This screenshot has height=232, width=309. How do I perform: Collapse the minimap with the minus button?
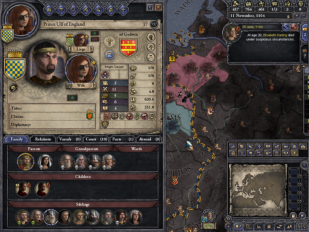[304, 165]
